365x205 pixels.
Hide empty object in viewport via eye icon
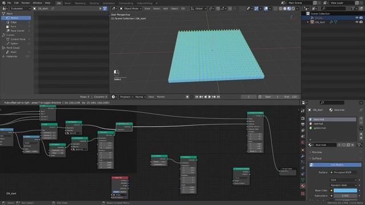click(x=357, y=18)
